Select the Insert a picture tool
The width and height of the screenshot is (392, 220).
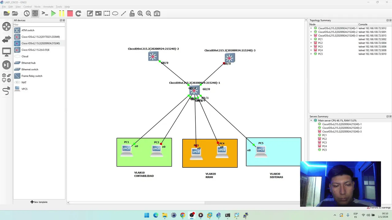(x=98, y=13)
